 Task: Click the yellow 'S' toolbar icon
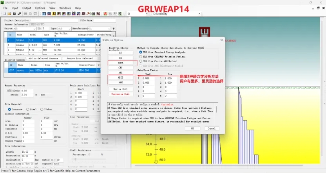point(54,14)
